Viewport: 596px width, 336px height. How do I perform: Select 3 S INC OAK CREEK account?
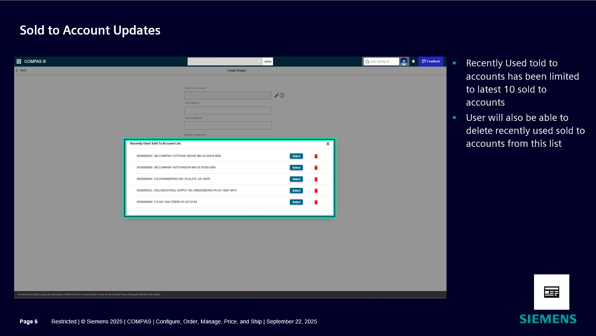coord(296,202)
